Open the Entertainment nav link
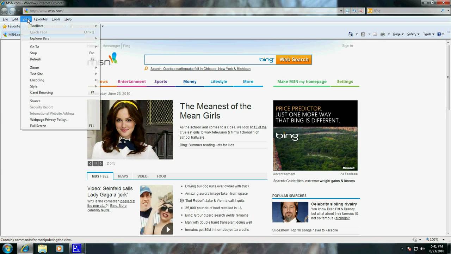The height and width of the screenshot is (254, 451). pos(132,81)
